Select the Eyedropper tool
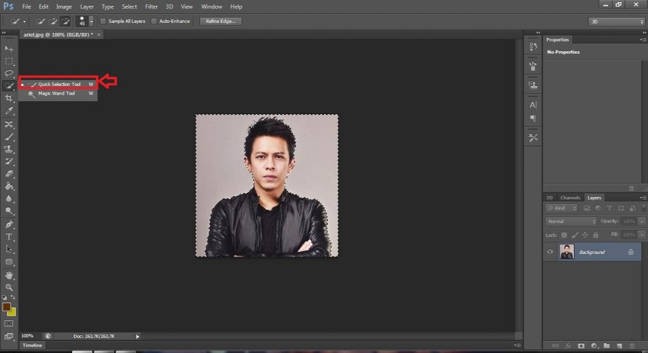Screen dimensions: 648x353 coord(9,111)
